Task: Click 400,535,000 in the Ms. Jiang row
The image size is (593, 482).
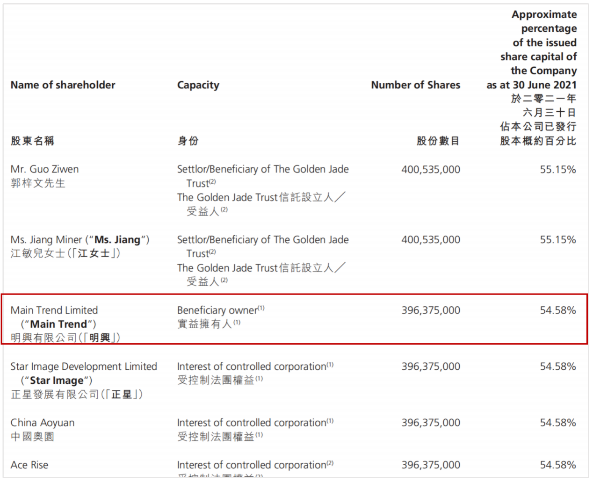Action: pos(431,240)
